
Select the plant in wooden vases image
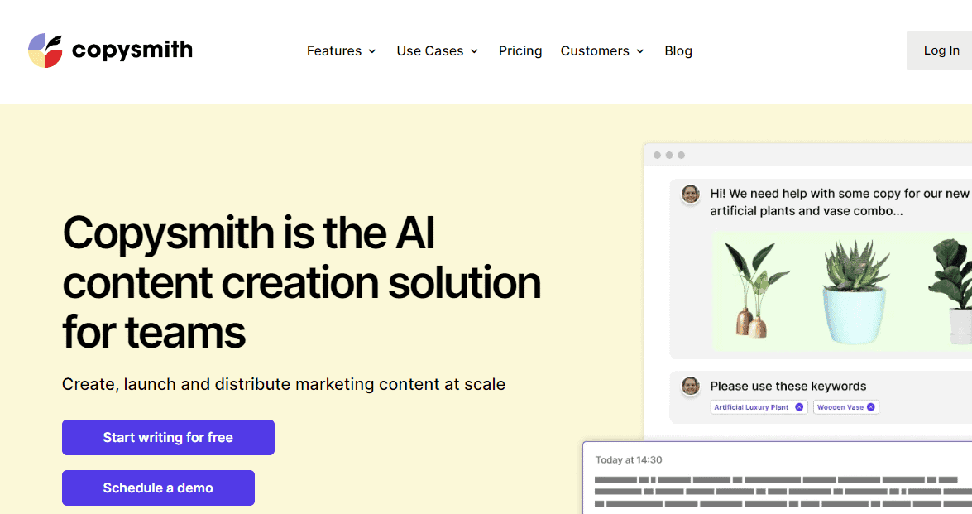(x=754, y=290)
